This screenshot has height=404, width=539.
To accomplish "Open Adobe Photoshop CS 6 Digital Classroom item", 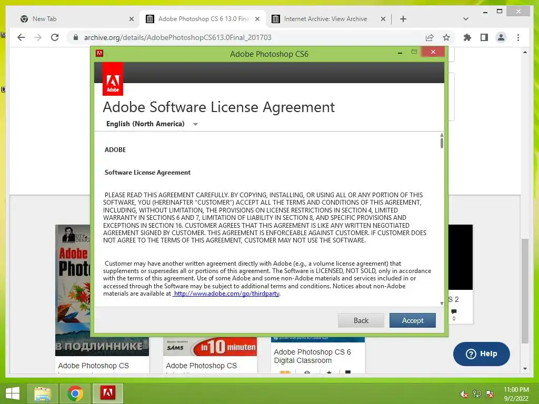I will [312, 356].
